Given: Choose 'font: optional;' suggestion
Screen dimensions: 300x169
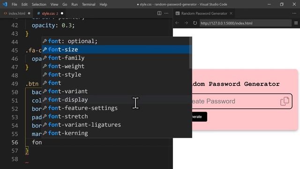Looking at the screenshot, I should point(116,41).
